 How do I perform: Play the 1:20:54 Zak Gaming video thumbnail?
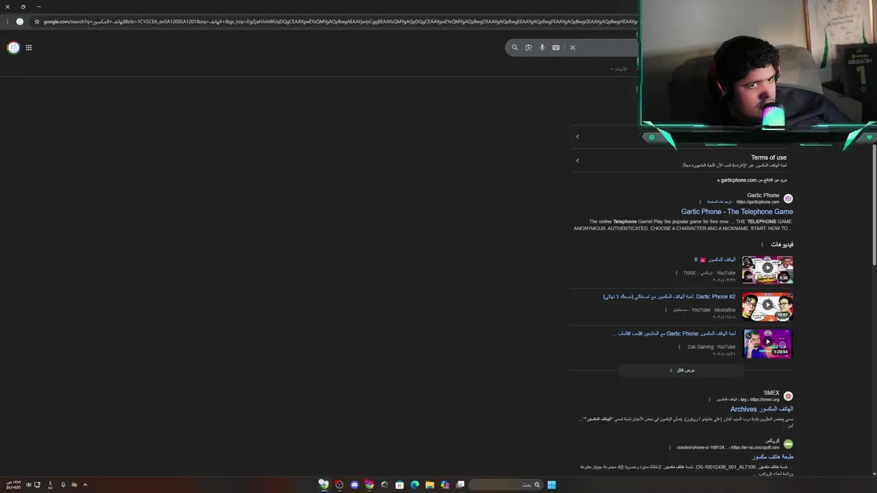point(767,343)
